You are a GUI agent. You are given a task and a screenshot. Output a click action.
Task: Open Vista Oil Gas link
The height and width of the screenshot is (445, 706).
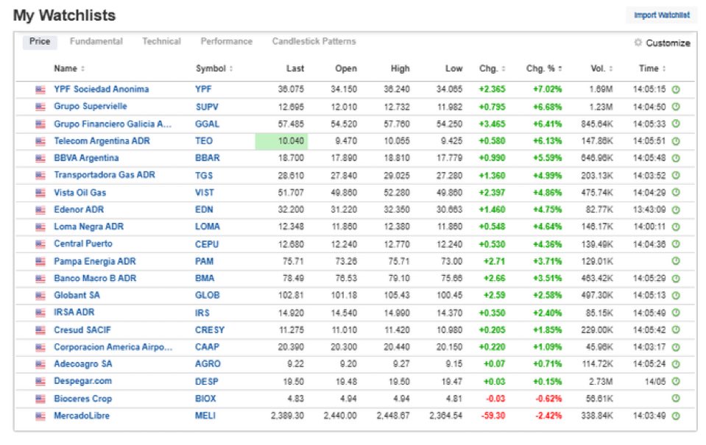tap(80, 193)
